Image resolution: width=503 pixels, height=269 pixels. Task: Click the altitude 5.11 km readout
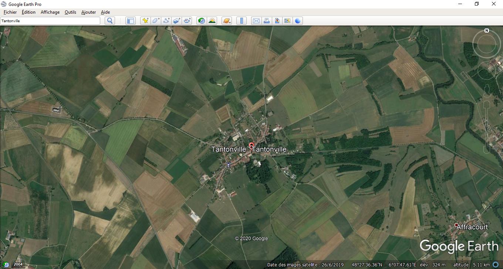coord(471,265)
